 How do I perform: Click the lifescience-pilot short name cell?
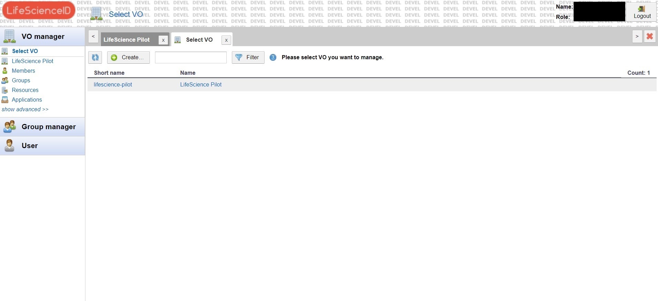click(x=113, y=84)
